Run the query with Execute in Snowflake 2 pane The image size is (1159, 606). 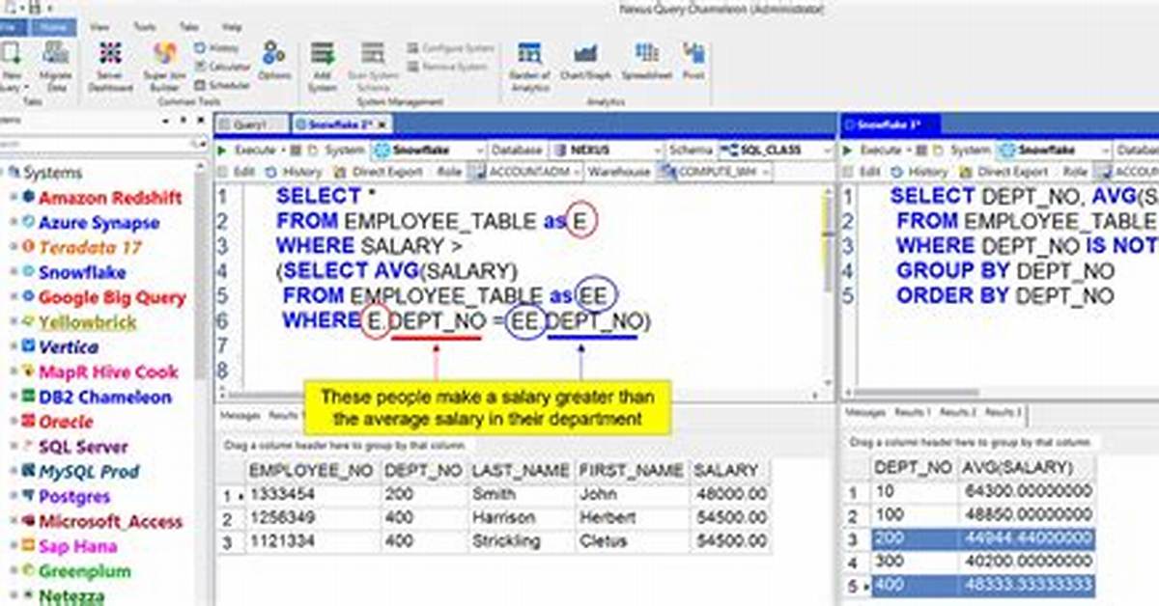(247, 151)
